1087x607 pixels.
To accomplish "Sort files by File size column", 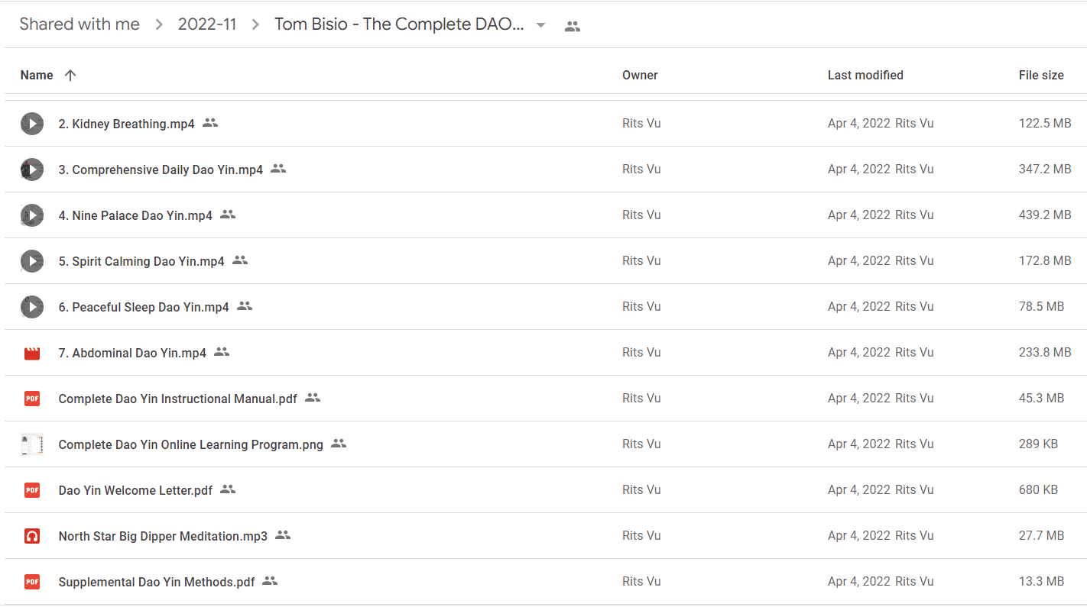I will tap(1041, 75).
